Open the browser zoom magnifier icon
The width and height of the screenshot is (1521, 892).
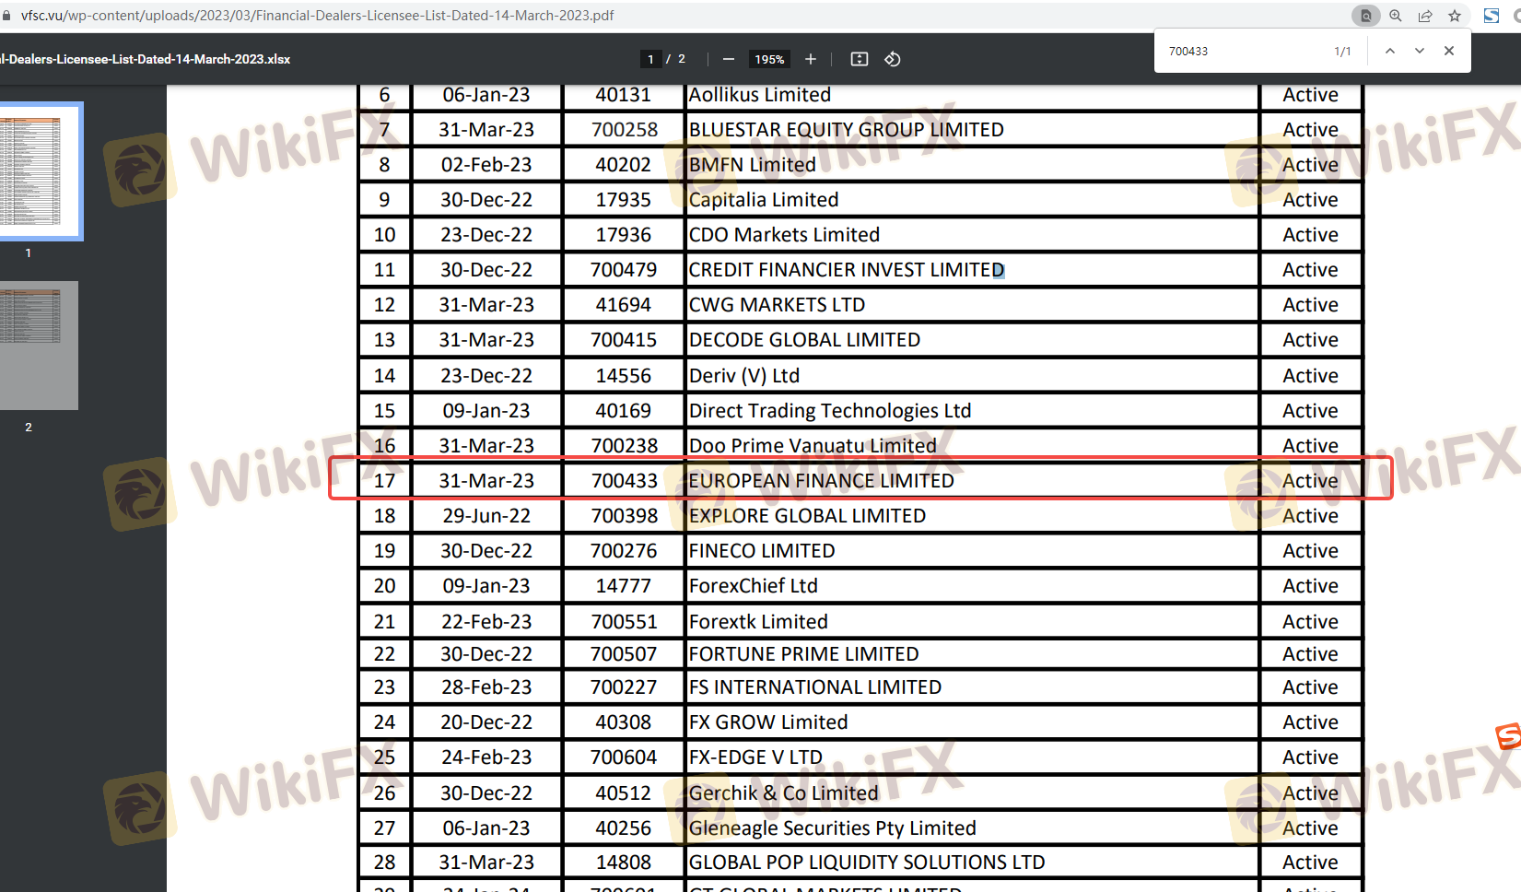[x=1396, y=16]
